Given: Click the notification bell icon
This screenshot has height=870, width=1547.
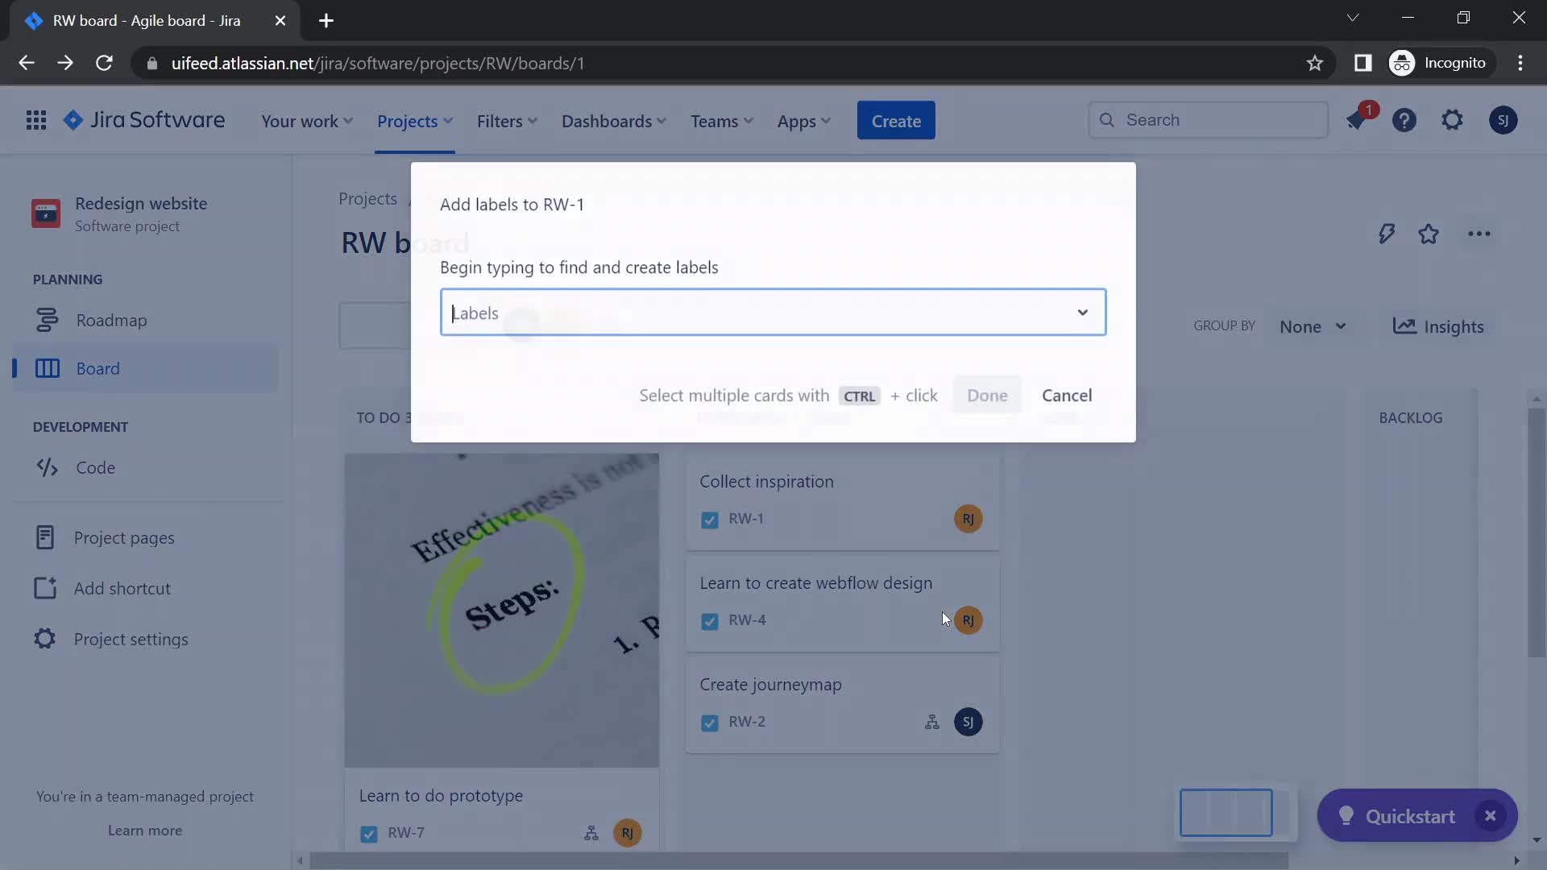Looking at the screenshot, I should [1358, 119].
